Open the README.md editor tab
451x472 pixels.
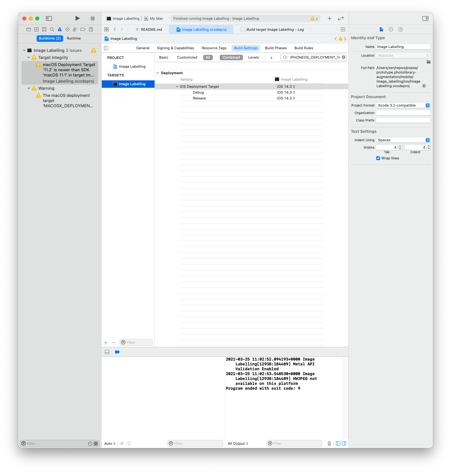pos(148,29)
